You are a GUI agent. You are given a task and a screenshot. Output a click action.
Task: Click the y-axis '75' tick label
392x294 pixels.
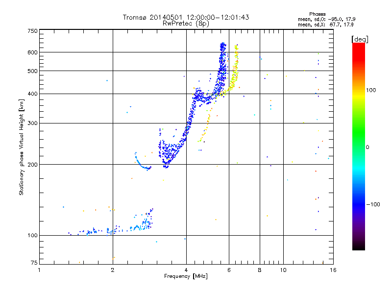coord(34,263)
